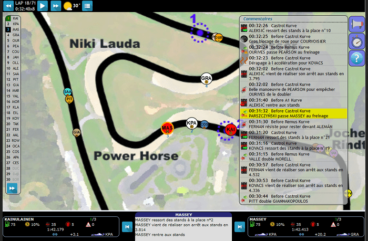
Task: Select KPA car marker on track
Action: (192, 123)
